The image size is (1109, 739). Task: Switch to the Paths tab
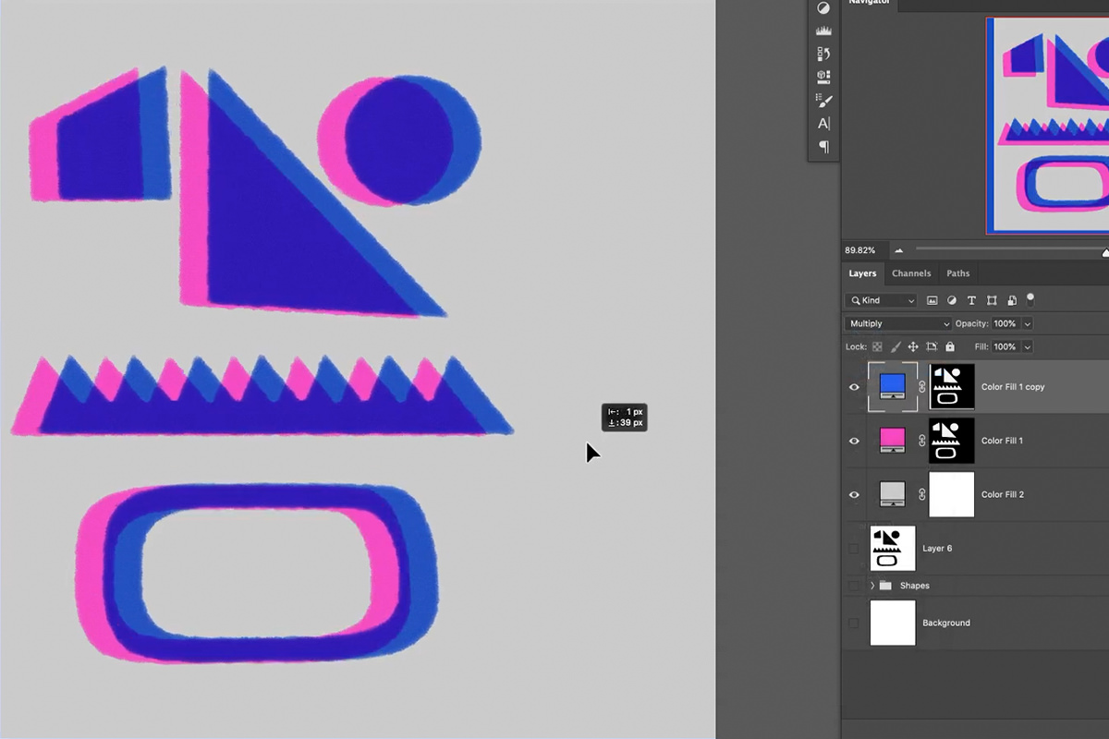957,273
